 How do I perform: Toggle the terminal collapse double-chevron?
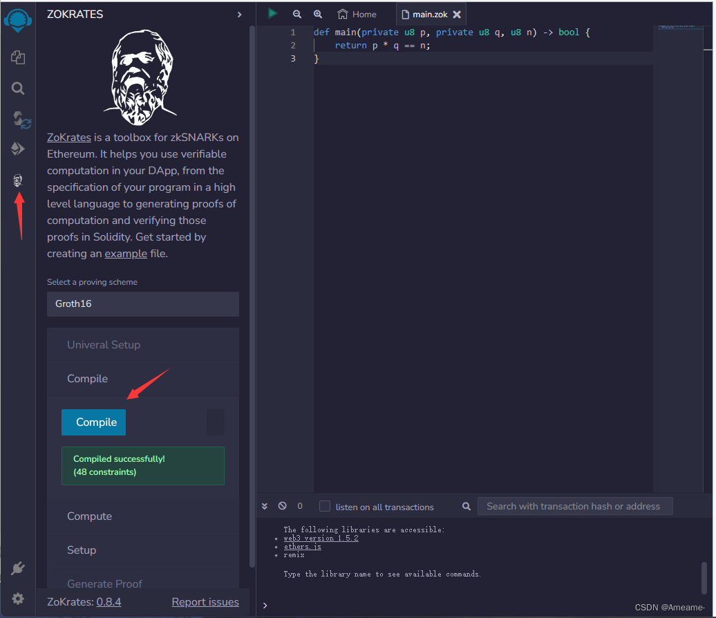265,506
